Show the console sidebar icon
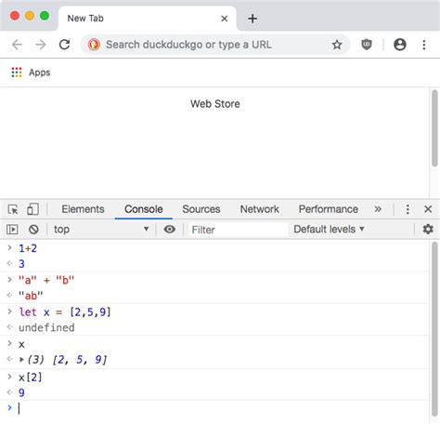The height and width of the screenshot is (424, 440). point(12,230)
